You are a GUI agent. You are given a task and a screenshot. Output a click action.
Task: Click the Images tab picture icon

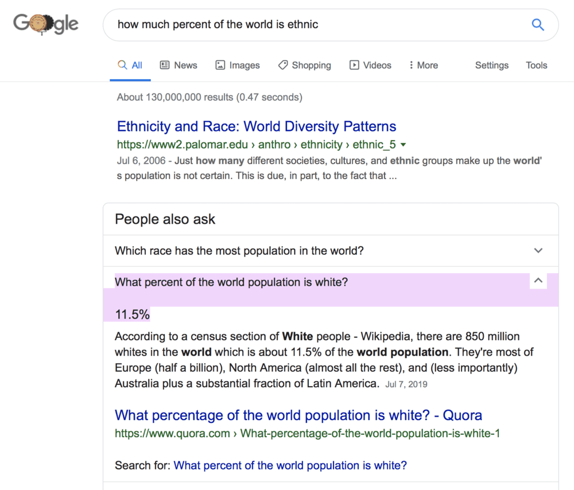[x=220, y=65]
